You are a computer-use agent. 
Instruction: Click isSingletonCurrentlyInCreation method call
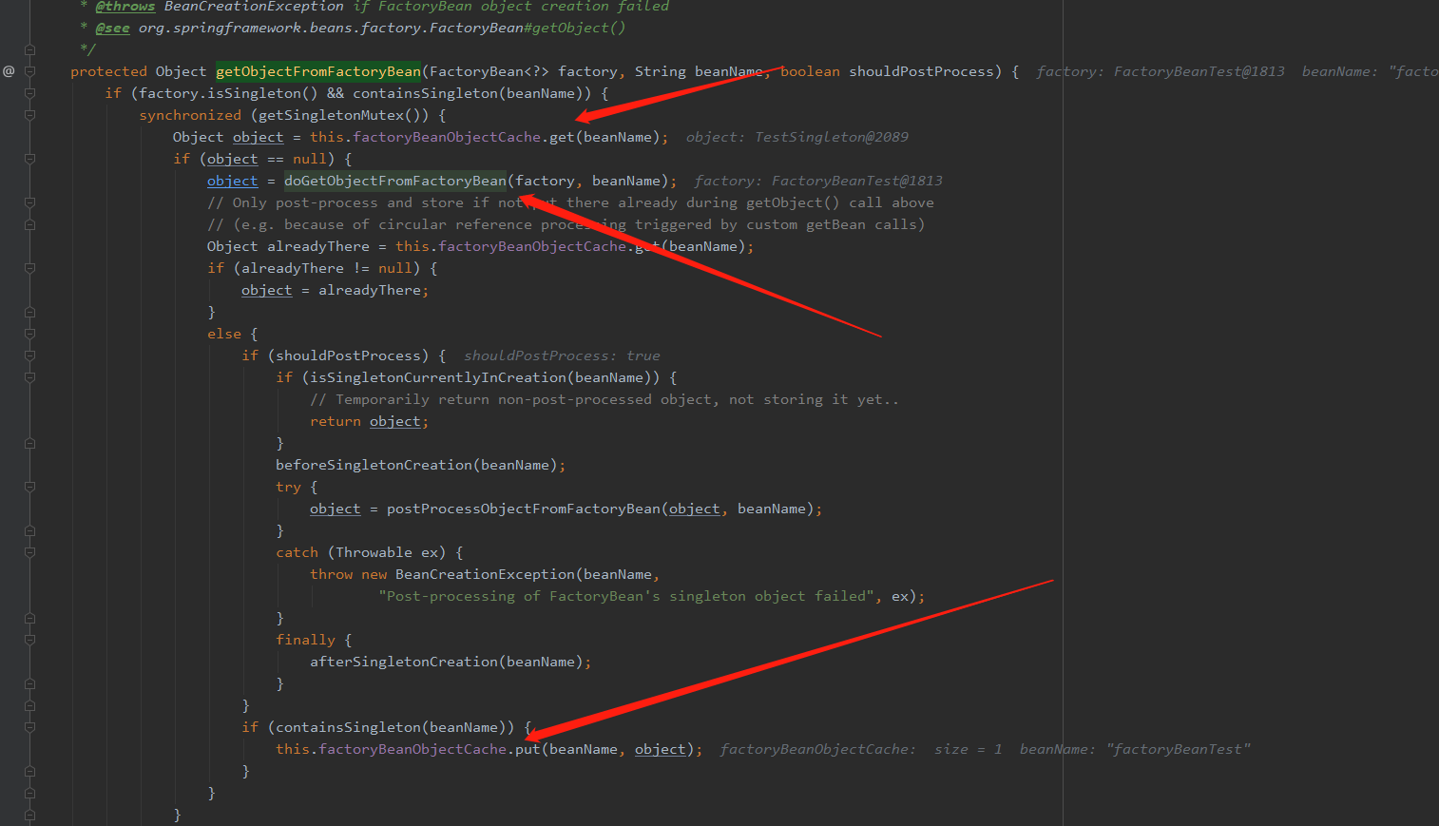pos(438,377)
